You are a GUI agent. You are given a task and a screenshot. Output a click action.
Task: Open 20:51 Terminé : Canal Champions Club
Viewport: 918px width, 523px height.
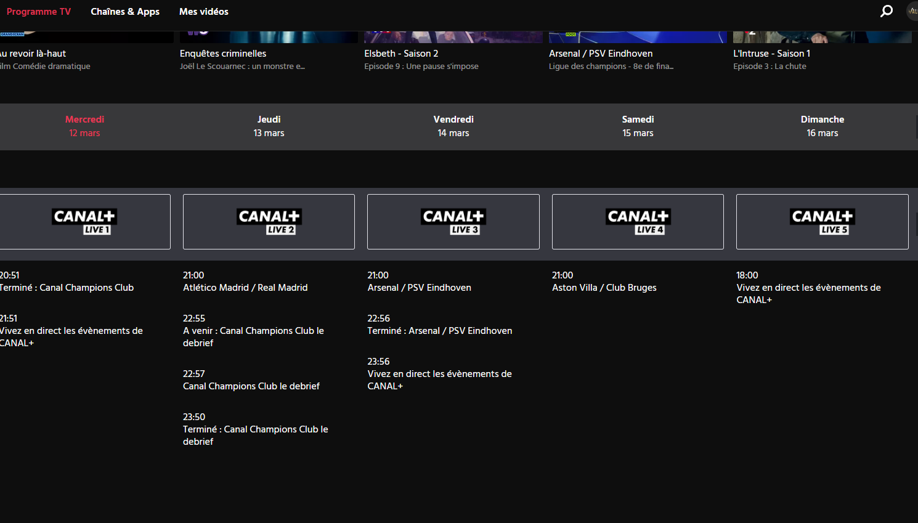point(67,282)
